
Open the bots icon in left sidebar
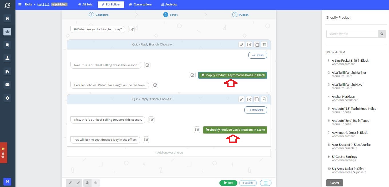click(x=7, y=31)
